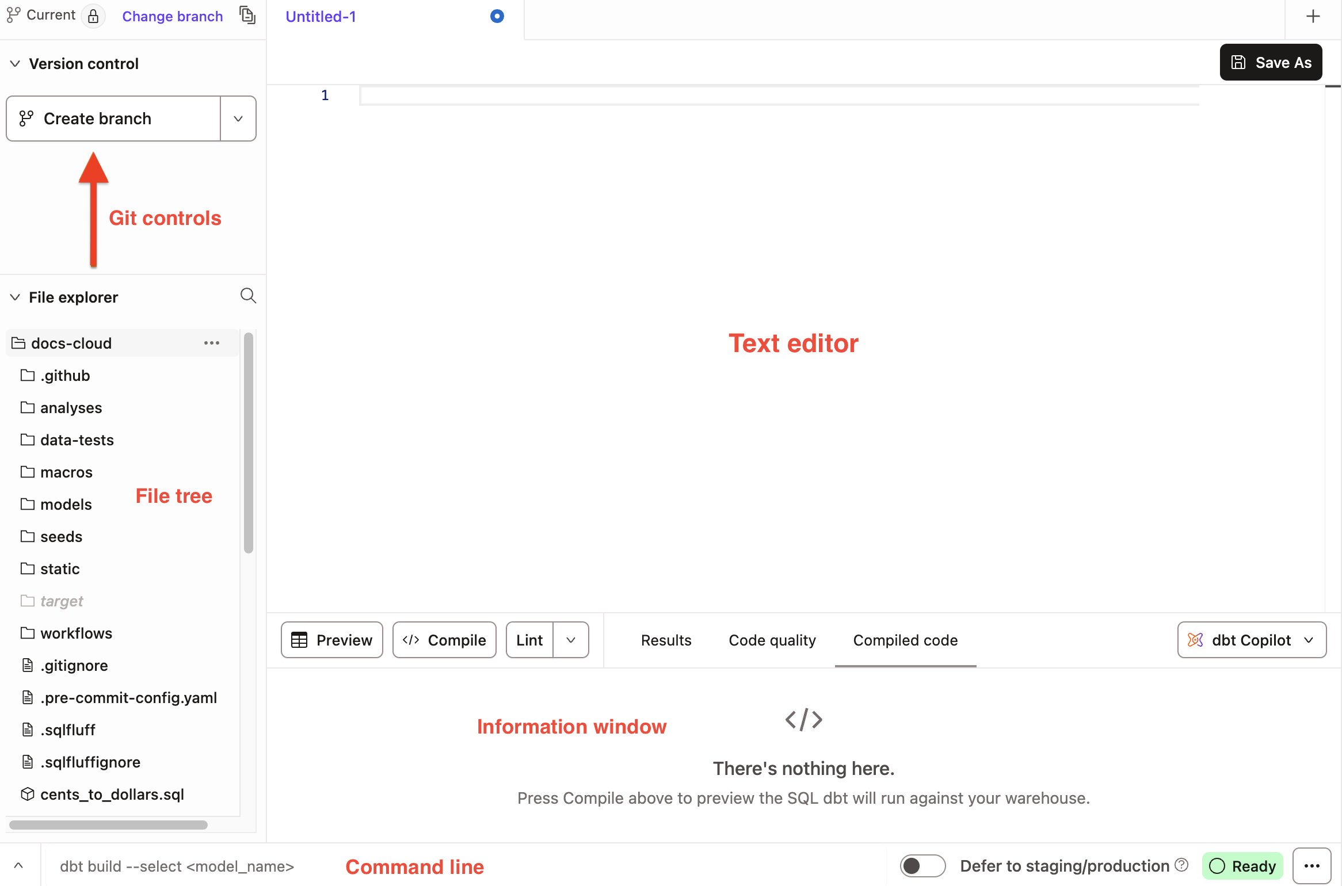Click the Ready status indicator
The image size is (1342, 886).
pyautogui.click(x=1242, y=865)
